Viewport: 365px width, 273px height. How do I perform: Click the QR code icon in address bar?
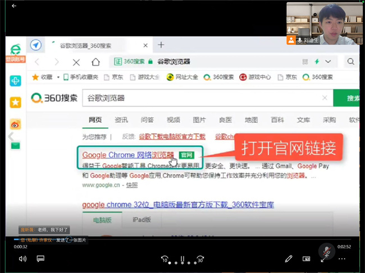[x=305, y=62]
